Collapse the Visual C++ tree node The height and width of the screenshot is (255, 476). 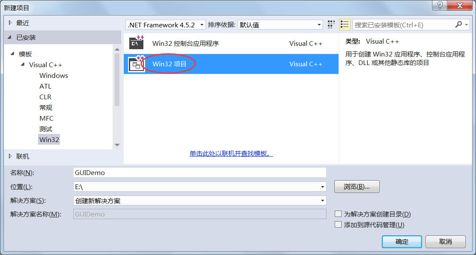tap(23, 65)
